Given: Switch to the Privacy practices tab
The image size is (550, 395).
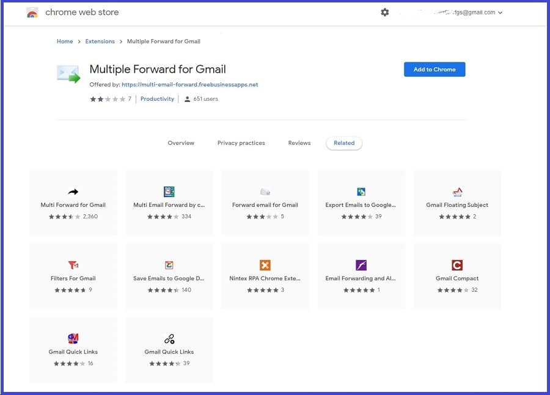Looking at the screenshot, I should [241, 143].
